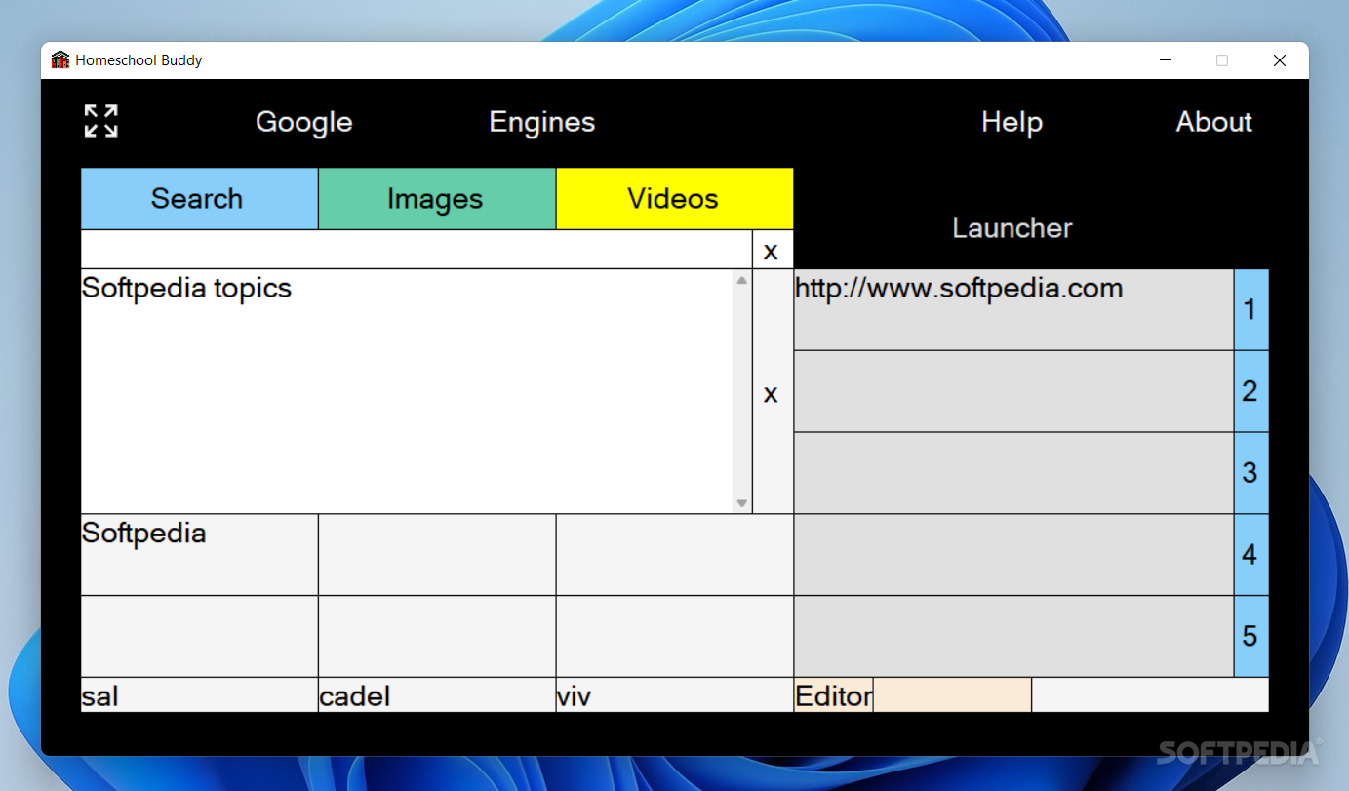1349x791 pixels.
Task: Click the empty launcher field beside button 2
Action: [x=1013, y=392]
